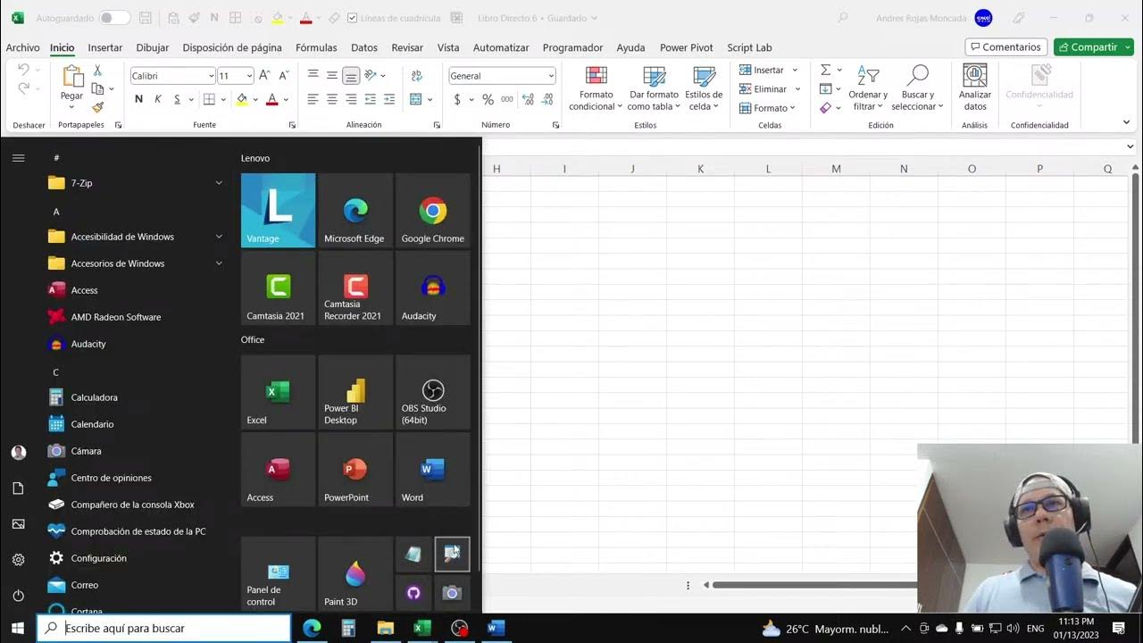Toggle bottom vertical alignment button

351,76
